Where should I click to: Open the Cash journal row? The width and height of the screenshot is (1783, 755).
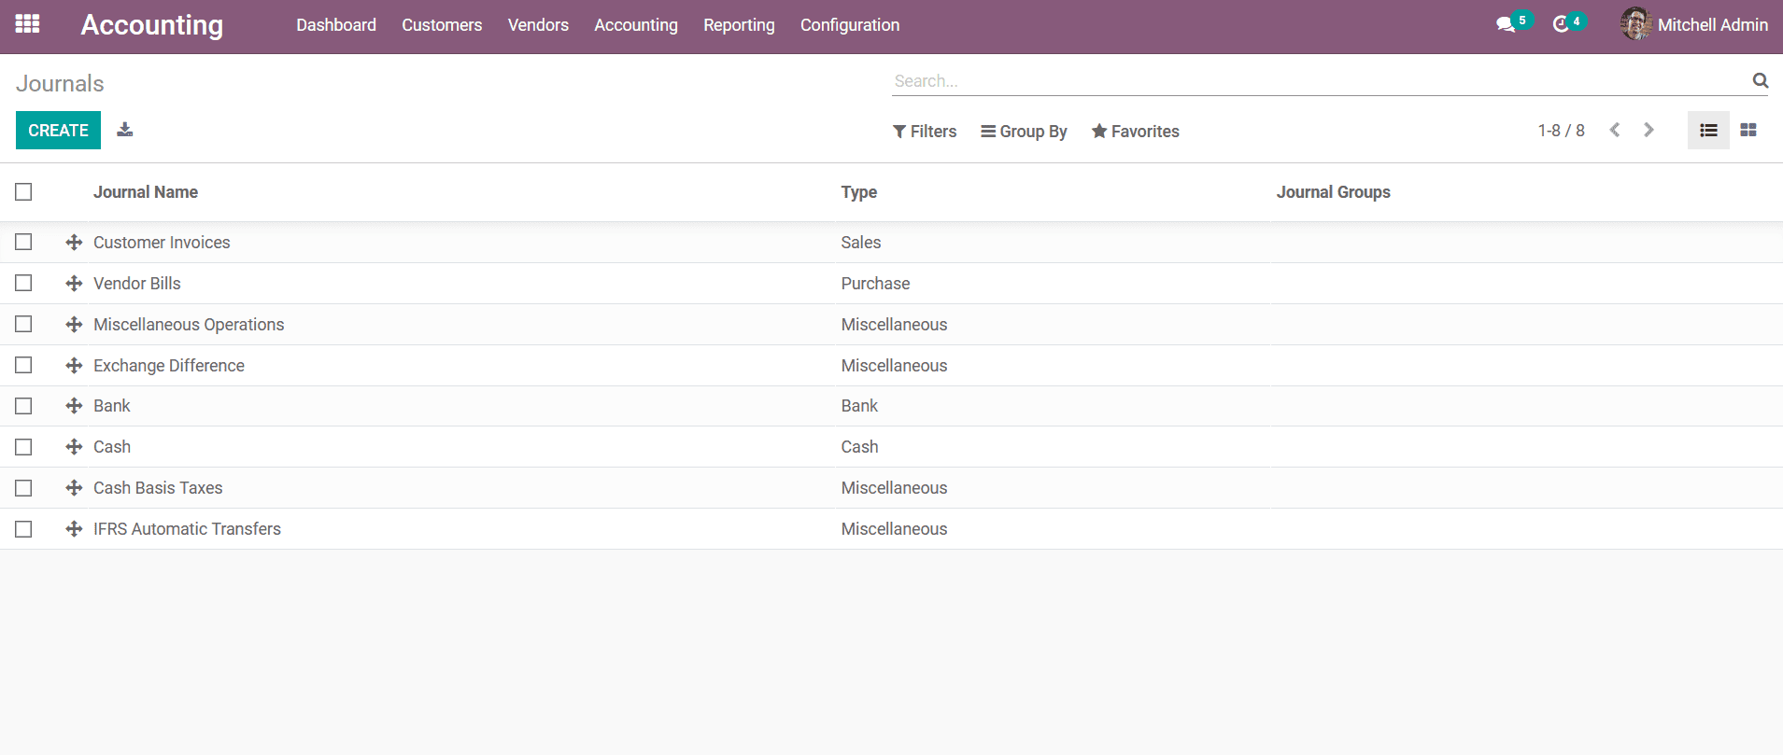[891, 447]
